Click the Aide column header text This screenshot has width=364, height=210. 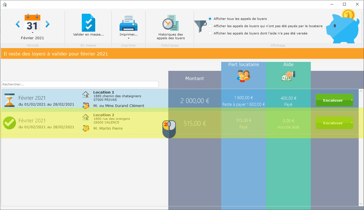(288, 65)
